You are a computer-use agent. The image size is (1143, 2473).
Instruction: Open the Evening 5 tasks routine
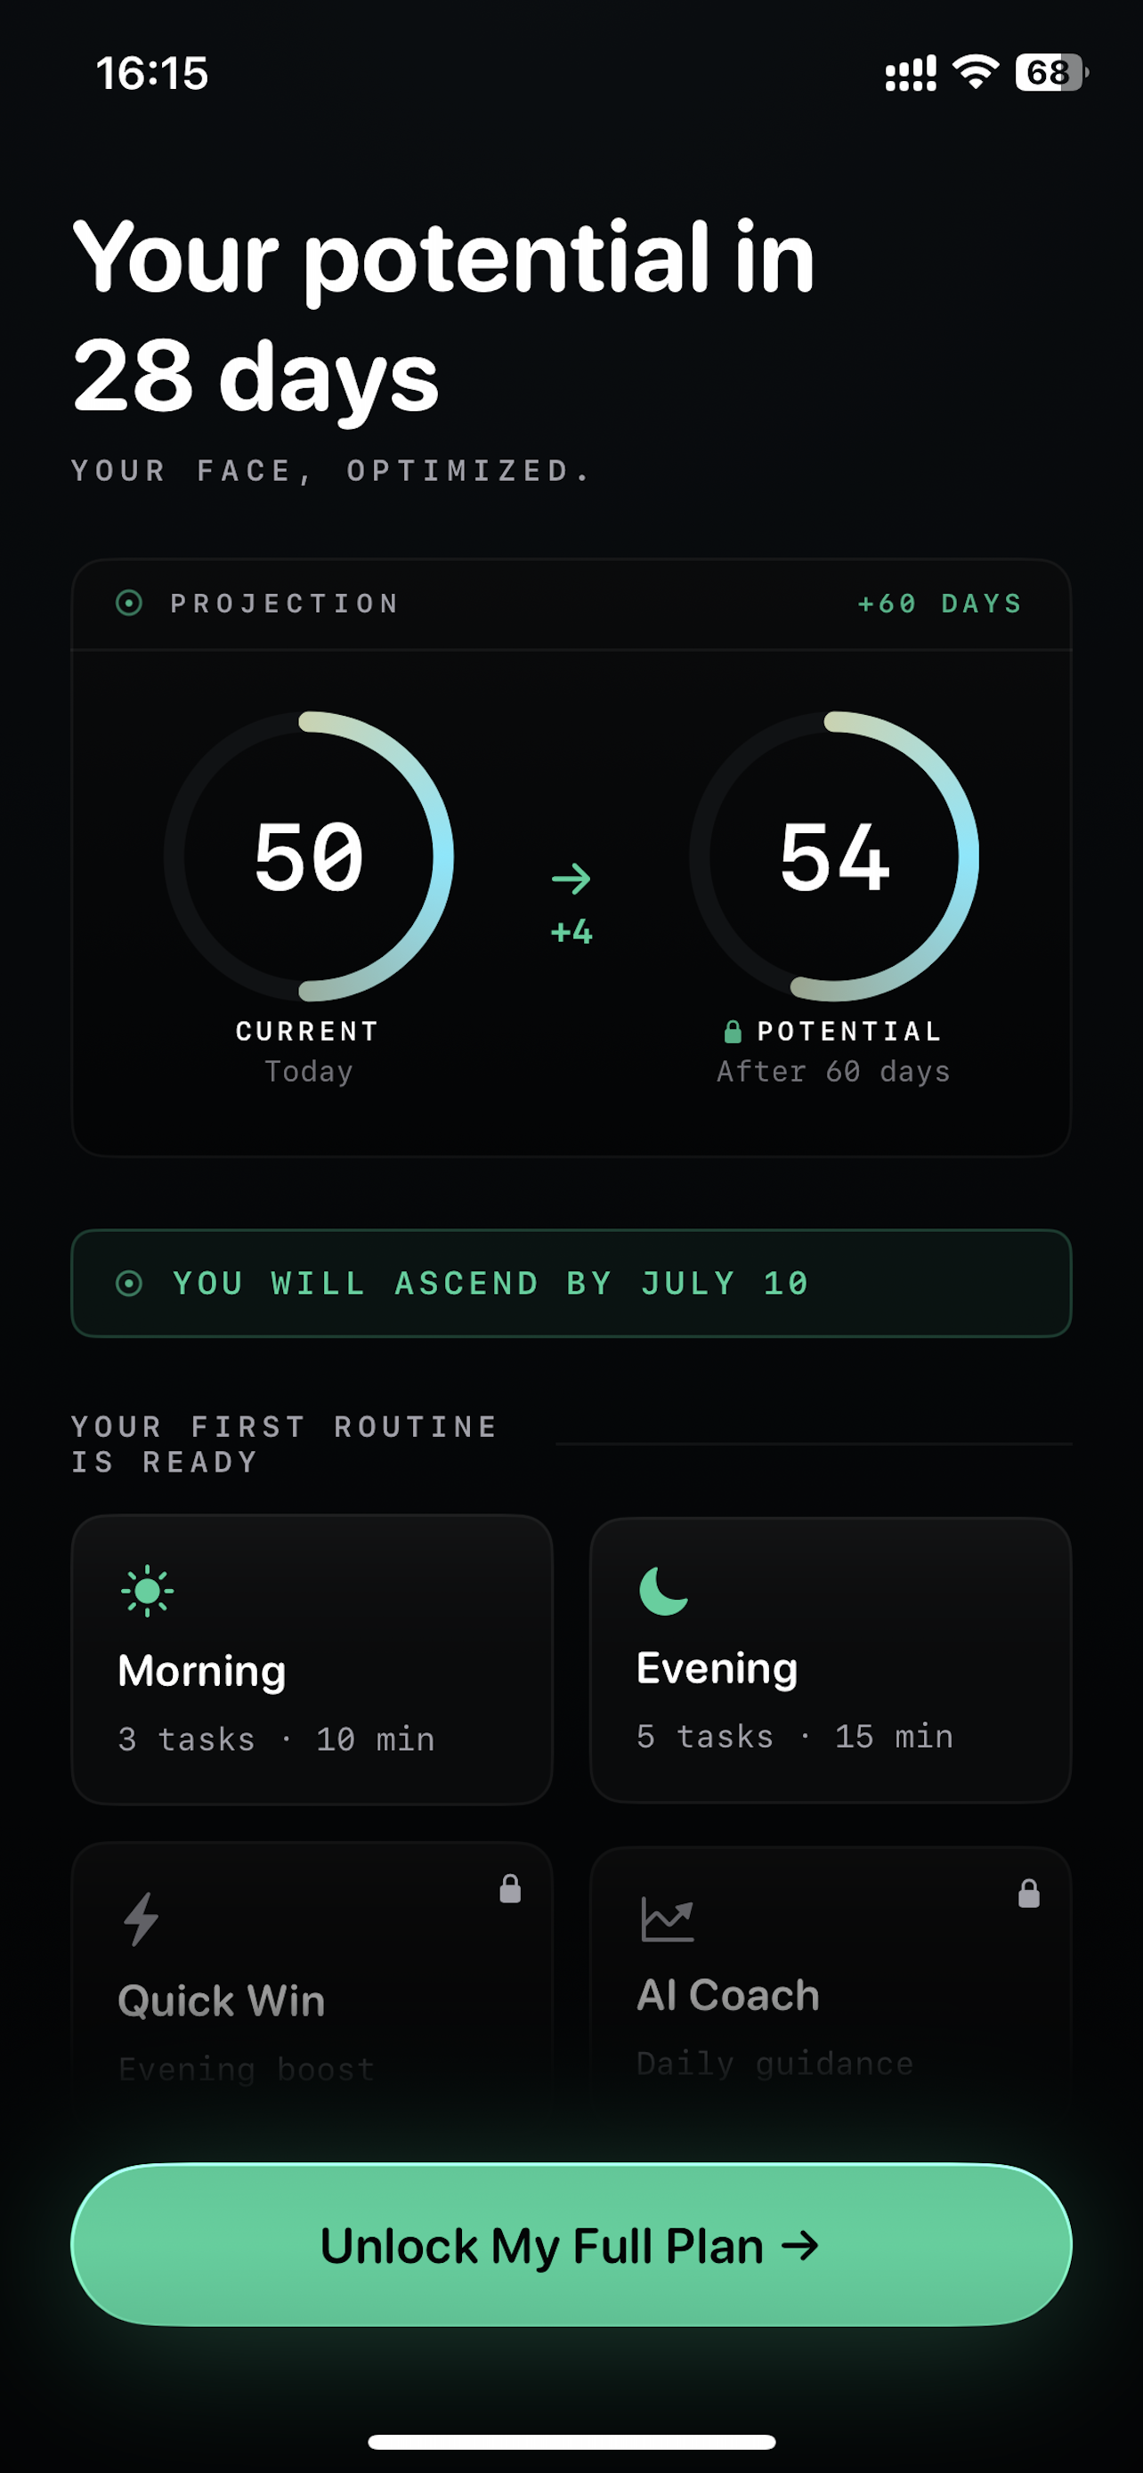pos(831,1660)
